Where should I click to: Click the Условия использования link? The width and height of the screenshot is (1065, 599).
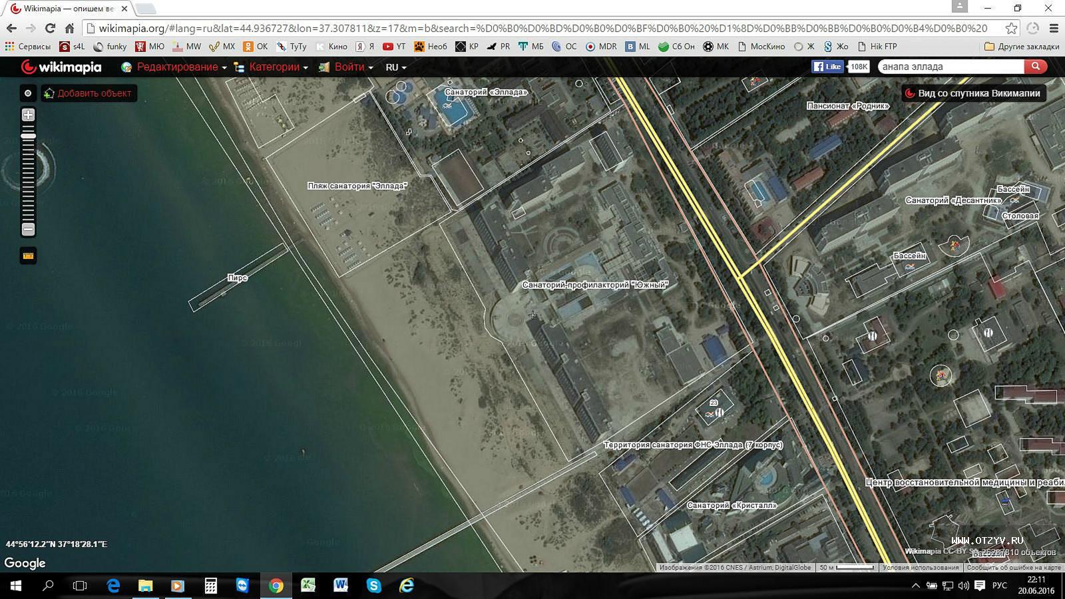[921, 568]
